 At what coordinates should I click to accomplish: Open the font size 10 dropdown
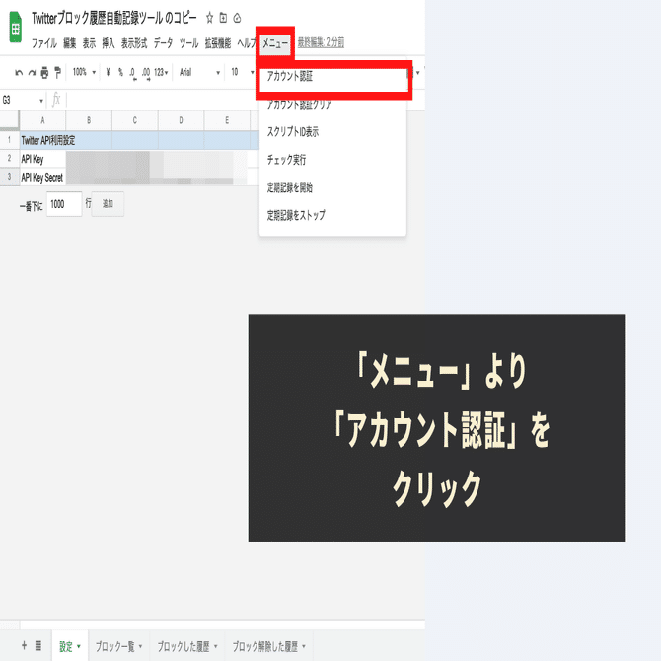243,72
